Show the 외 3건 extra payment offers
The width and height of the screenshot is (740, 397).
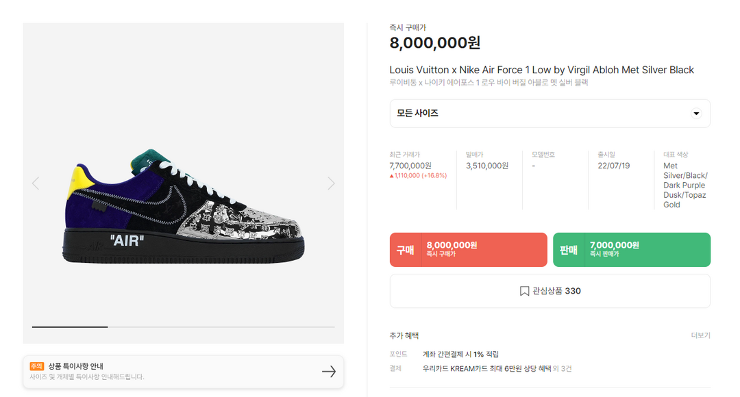562,368
